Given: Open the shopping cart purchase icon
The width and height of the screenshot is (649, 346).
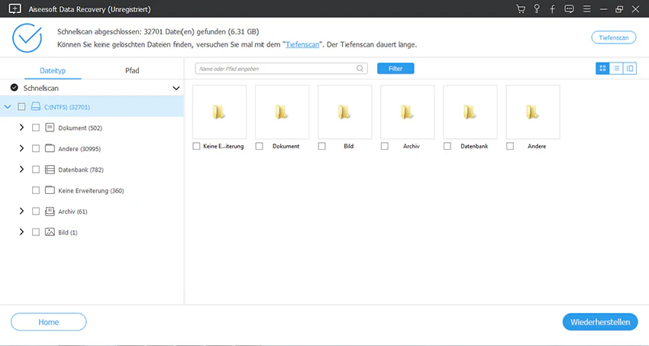Looking at the screenshot, I should [x=521, y=8].
